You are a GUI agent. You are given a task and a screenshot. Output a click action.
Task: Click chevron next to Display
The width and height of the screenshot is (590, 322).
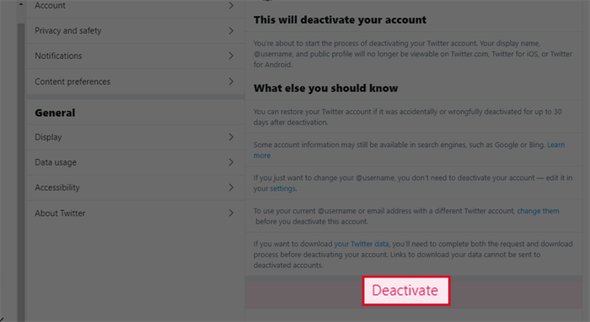[231, 137]
